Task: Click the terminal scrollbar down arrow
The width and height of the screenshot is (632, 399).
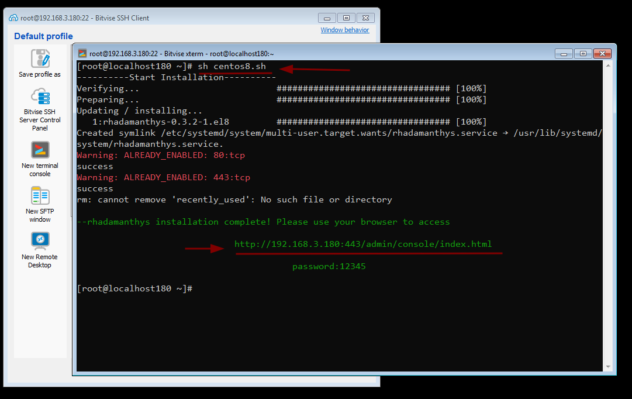Action: [x=608, y=367]
